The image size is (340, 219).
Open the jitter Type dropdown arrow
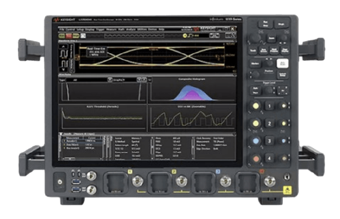coord(110,80)
